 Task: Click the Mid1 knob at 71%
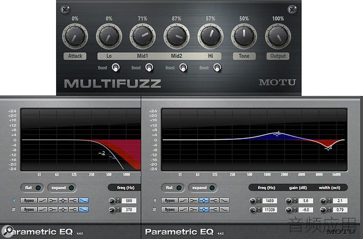point(143,36)
